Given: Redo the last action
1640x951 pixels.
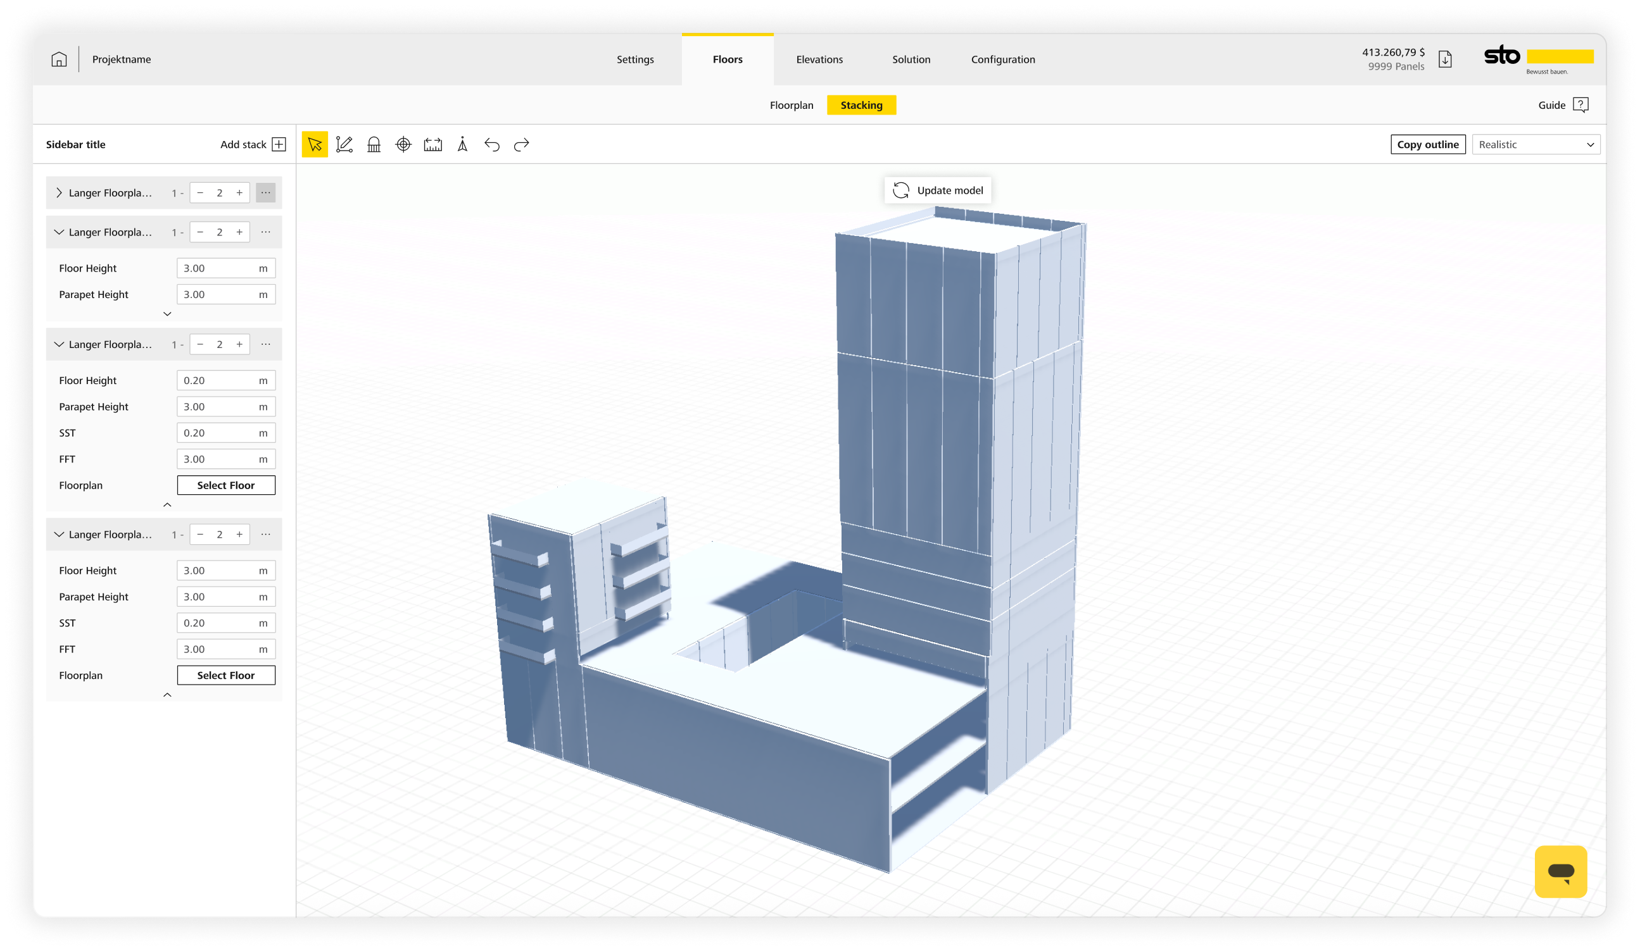Looking at the screenshot, I should (x=521, y=144).
